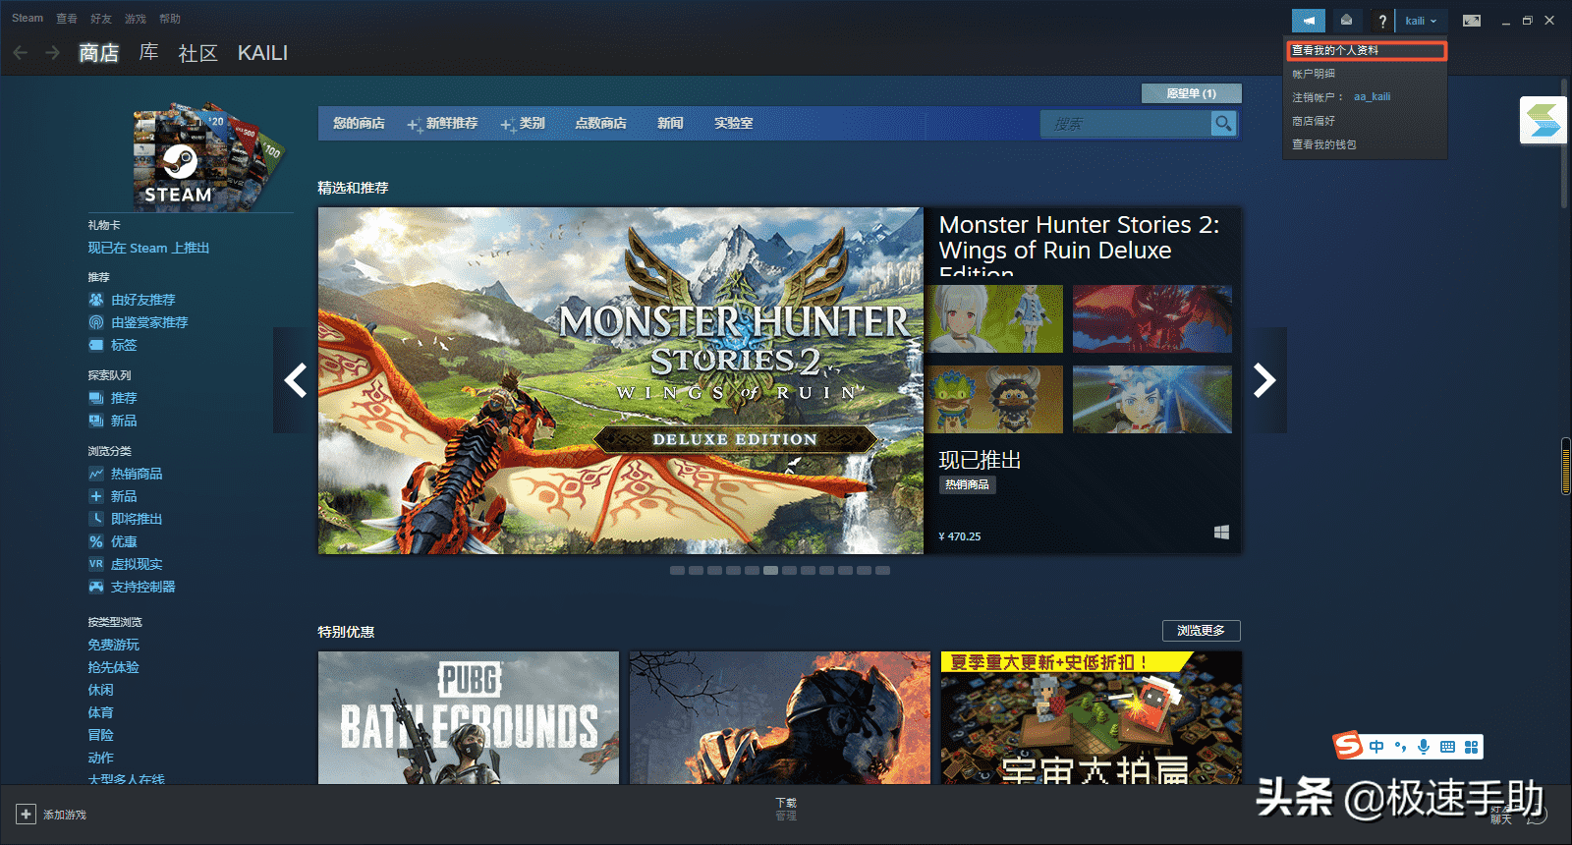
Task: Open 免费游玩 free to play link
Action: 114,645
